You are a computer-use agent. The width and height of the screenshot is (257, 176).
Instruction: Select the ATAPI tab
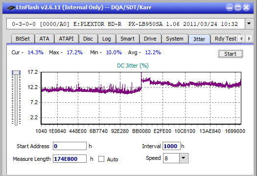point(66,39)
